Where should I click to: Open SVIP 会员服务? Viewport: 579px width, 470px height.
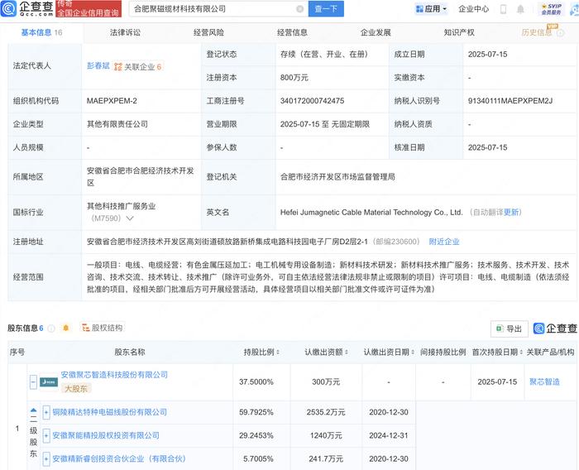tap(551, 9)
